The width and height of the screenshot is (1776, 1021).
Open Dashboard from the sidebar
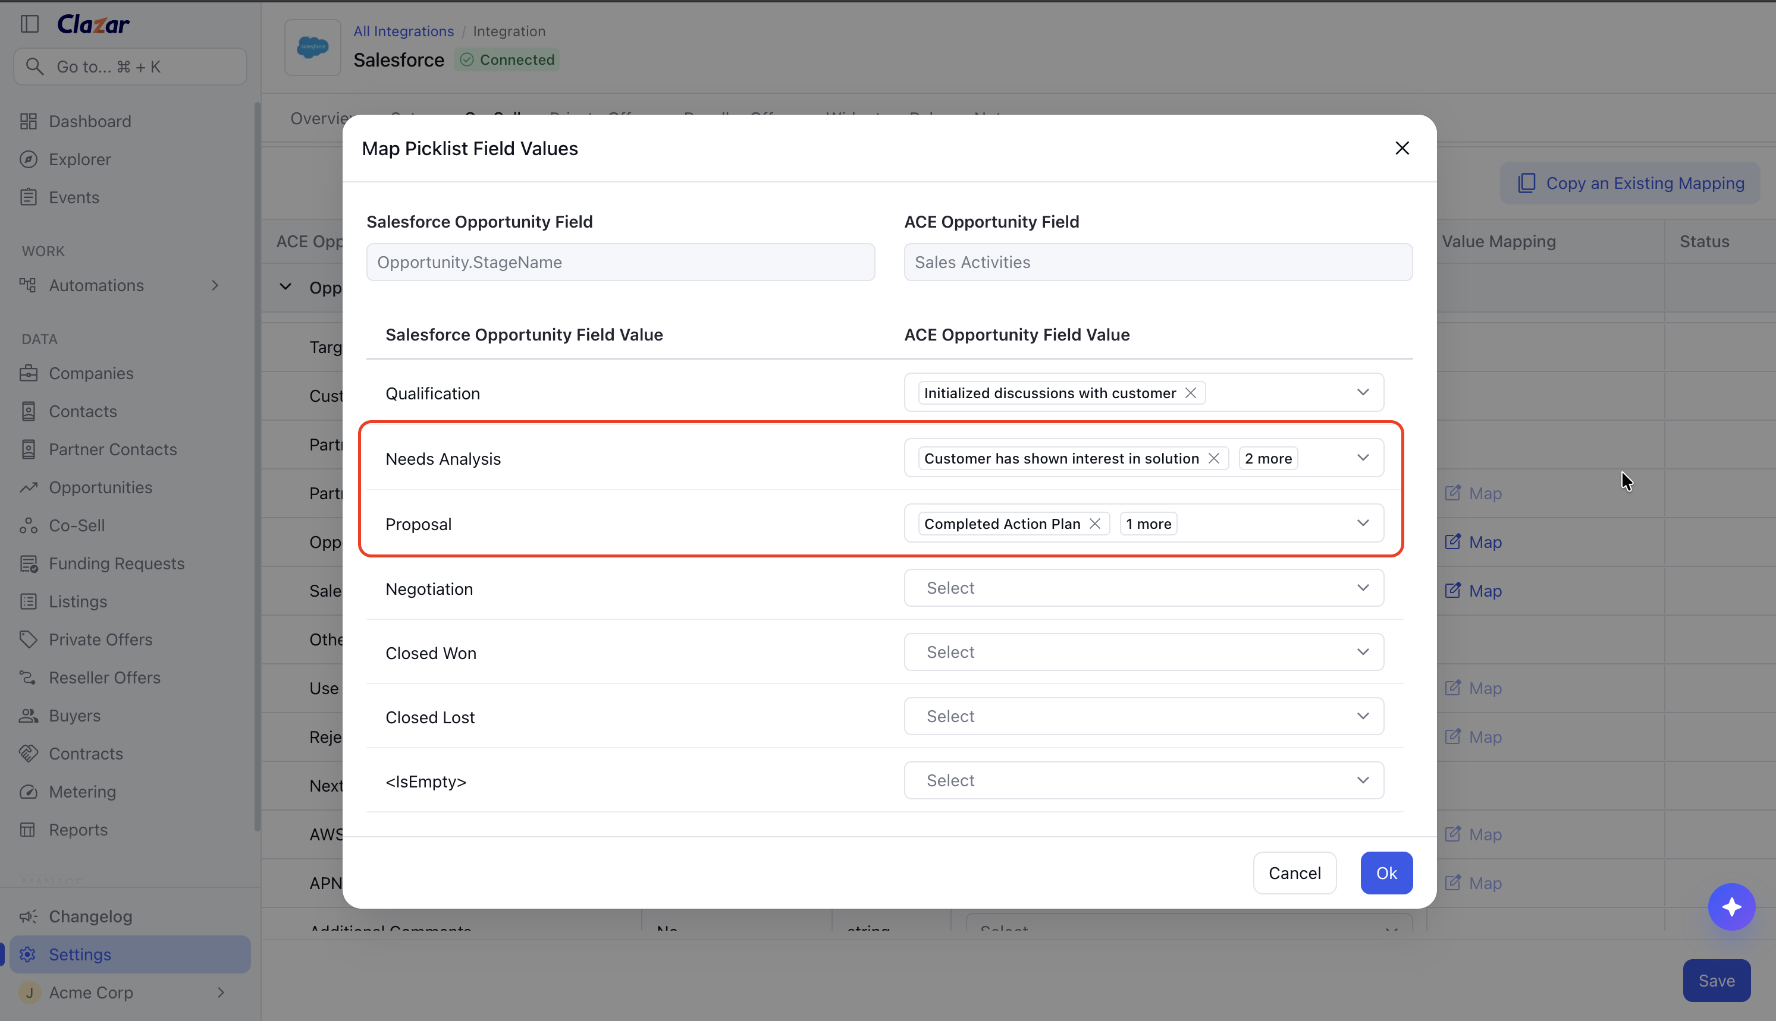pyautogui.click(x=90, y=121)
